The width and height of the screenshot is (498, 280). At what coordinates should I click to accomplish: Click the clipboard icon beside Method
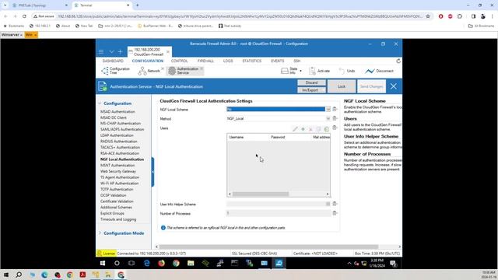tap(335, 118)
